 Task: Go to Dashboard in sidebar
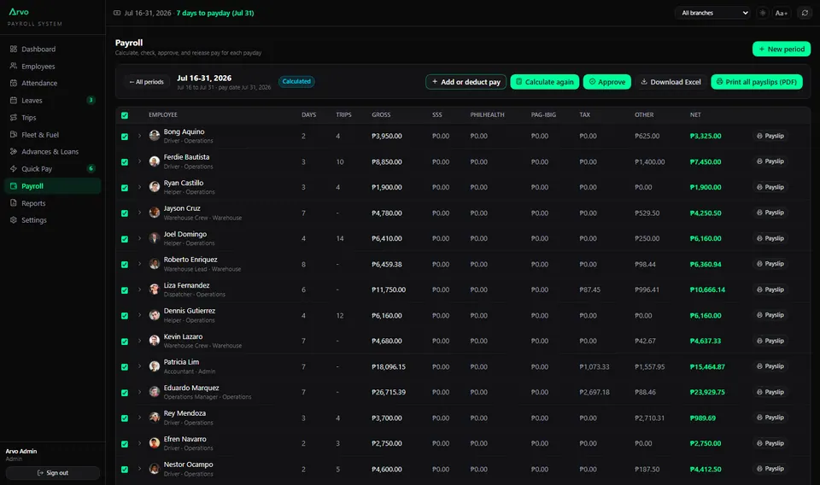click(52, 50)
